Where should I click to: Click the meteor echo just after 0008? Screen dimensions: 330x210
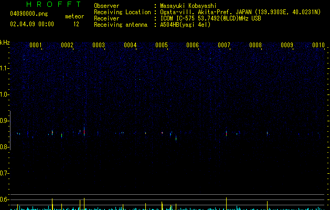pos(267,133)
